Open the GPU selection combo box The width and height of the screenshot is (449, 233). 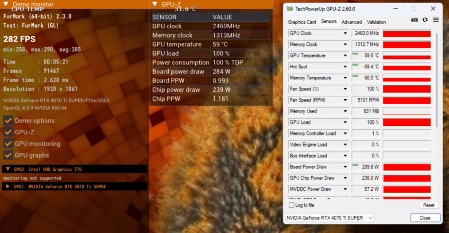(329, 218)
